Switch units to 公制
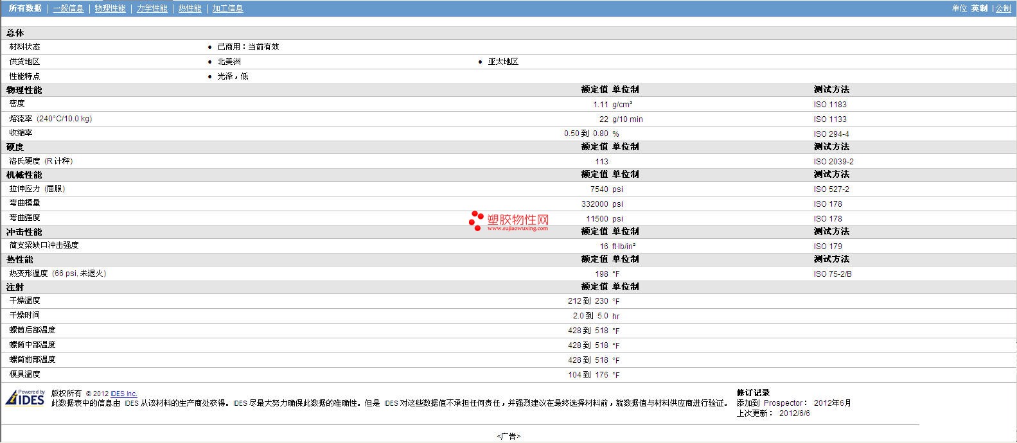Image resolution: width=1017 pixels, height=443 pixels. point(1003,8)
